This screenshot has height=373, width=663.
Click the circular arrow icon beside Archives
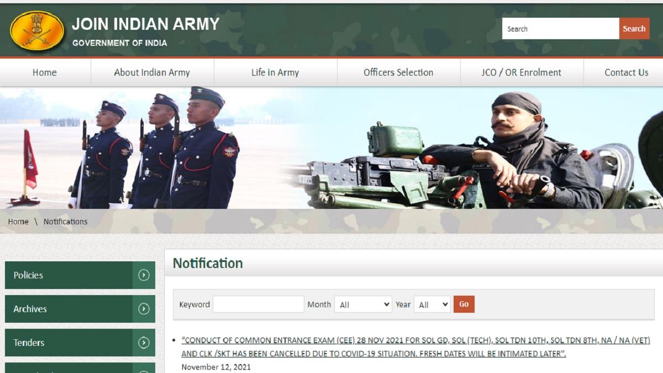click(143, 309)
